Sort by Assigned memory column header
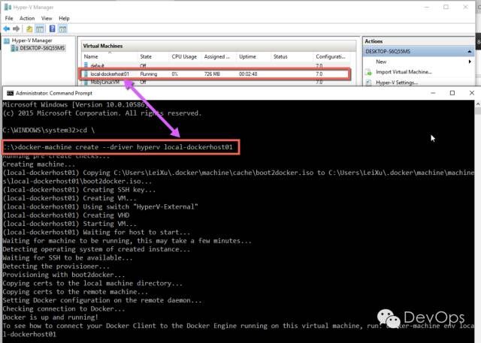 pyautogui.click(x=217, y=56)
